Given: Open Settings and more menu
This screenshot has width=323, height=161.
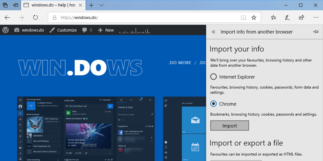Looking at the screenshot, I should click(x=316, y=18).
